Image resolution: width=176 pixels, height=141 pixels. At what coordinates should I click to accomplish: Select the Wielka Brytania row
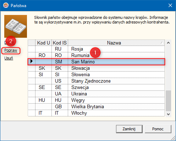pyautogui.click(x=96, y=106)
